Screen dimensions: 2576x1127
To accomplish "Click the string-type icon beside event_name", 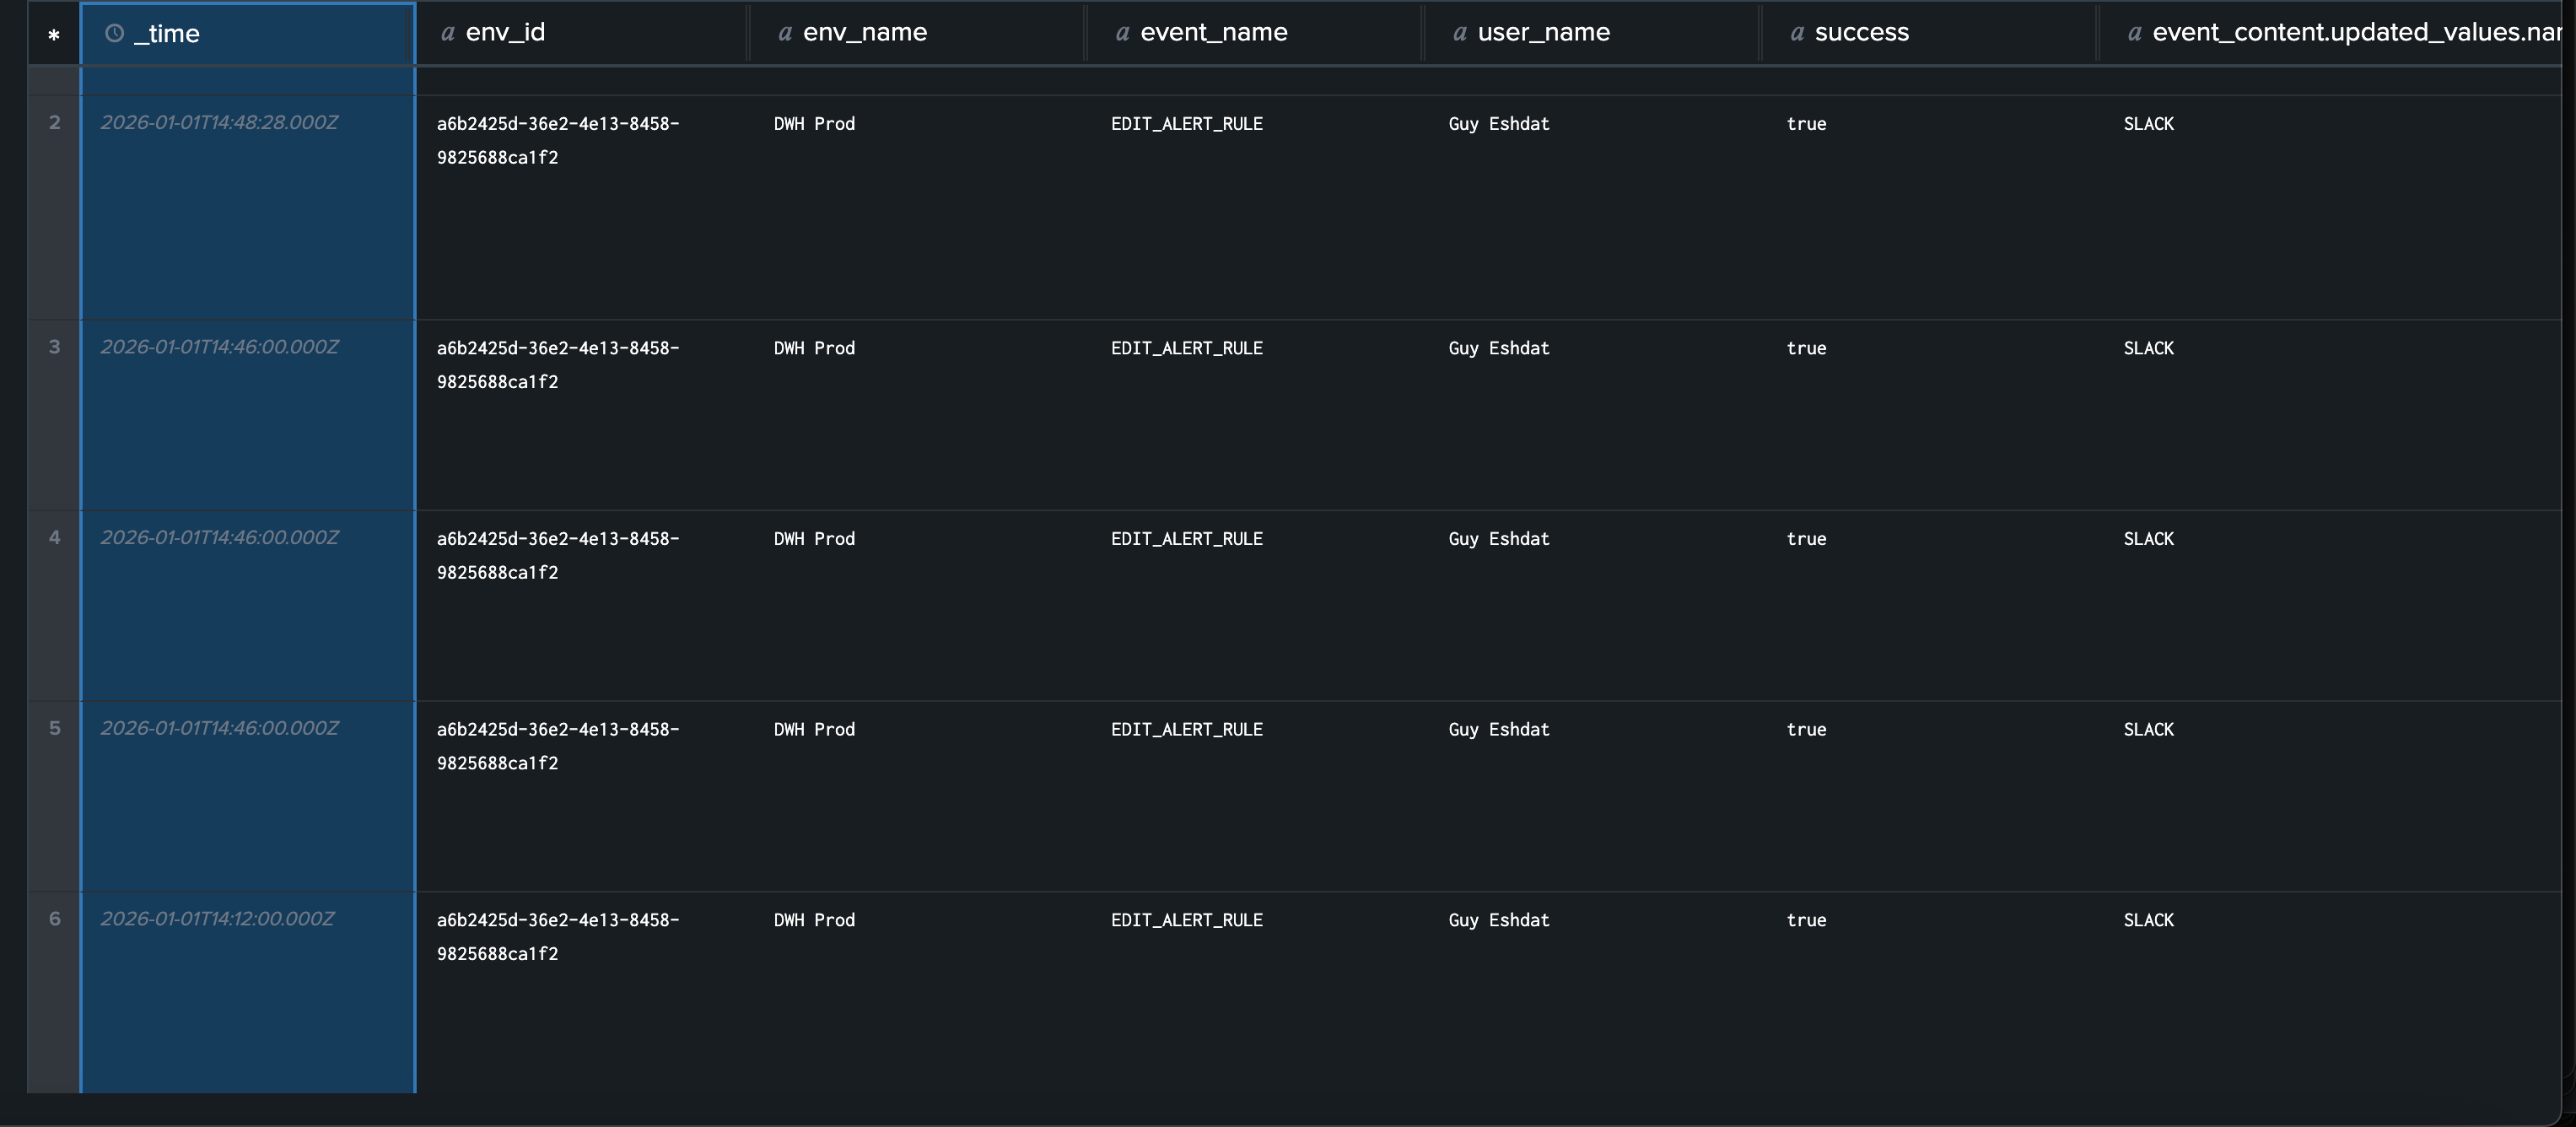I will click(x=1122, y=33).
